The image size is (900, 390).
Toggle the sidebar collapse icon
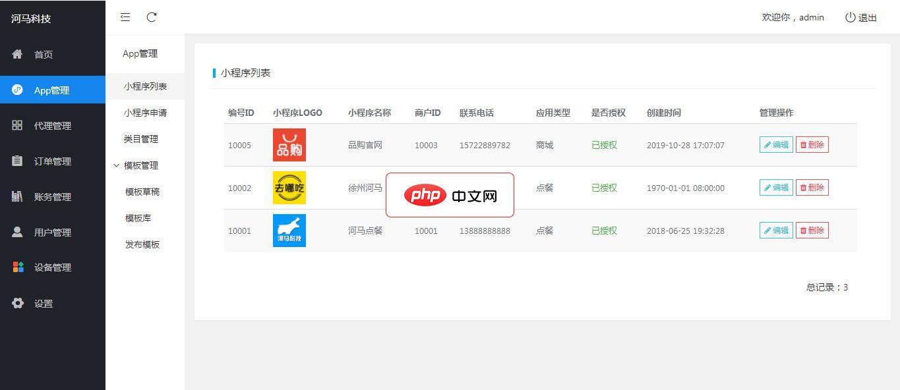click(x=125, y=18)
